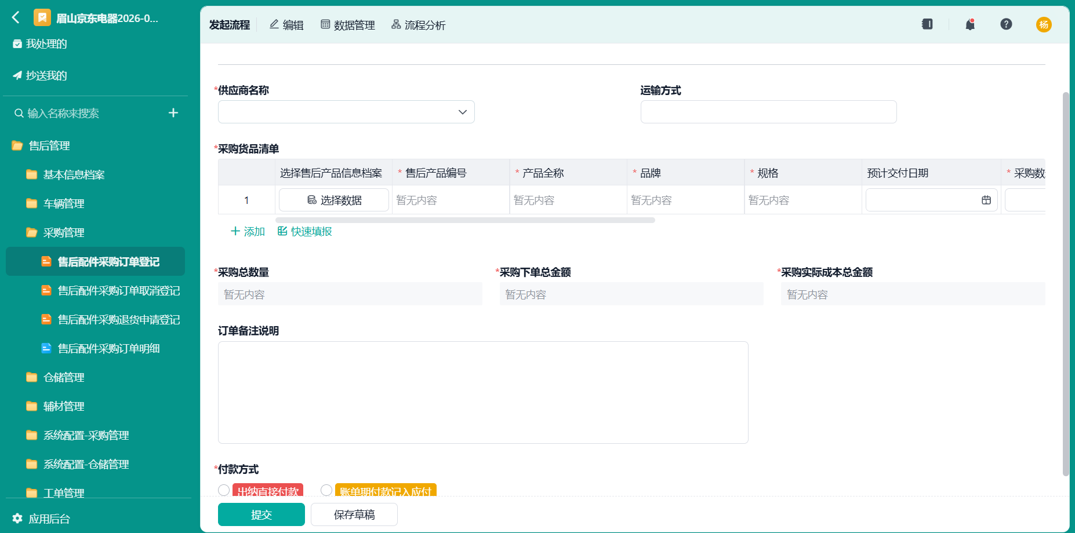Click the help question mark icon
The image size is (1075, 533).
coord(1006,24)
